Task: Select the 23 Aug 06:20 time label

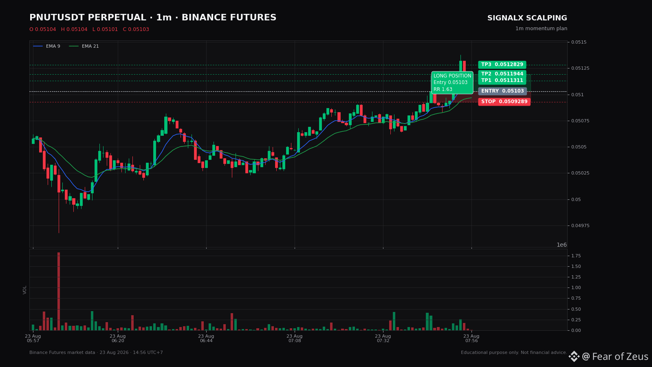Action: tap(118, 338)
